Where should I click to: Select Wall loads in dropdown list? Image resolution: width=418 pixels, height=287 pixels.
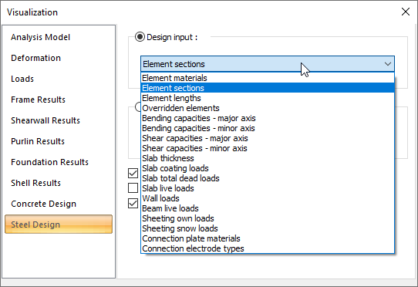[268, 198]
